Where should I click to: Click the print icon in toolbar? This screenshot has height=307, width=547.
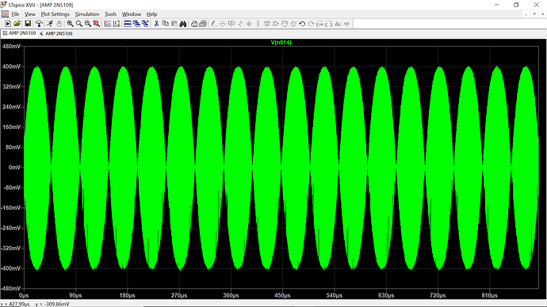coord(194,24)
